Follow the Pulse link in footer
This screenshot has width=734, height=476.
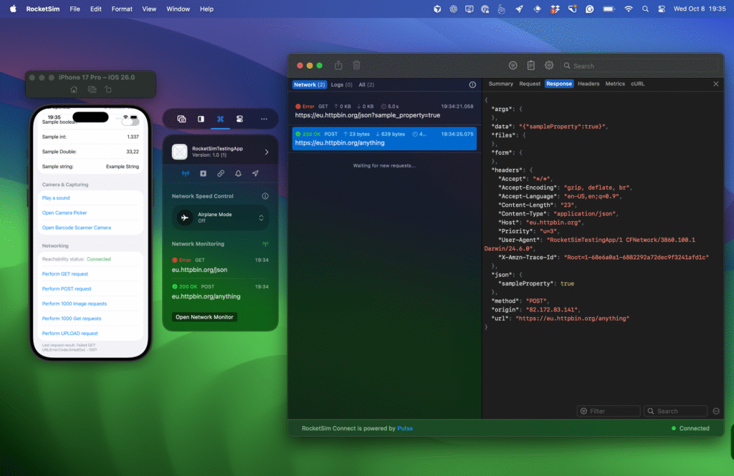point(405,429)
